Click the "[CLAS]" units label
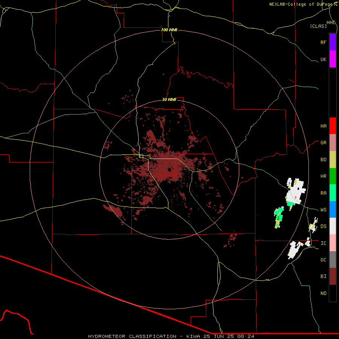The image size is (339, 339). [x=318, y=26]
